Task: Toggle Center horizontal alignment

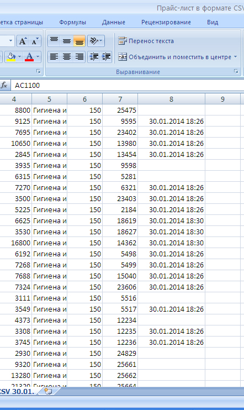Action: [x=67, y=57]
